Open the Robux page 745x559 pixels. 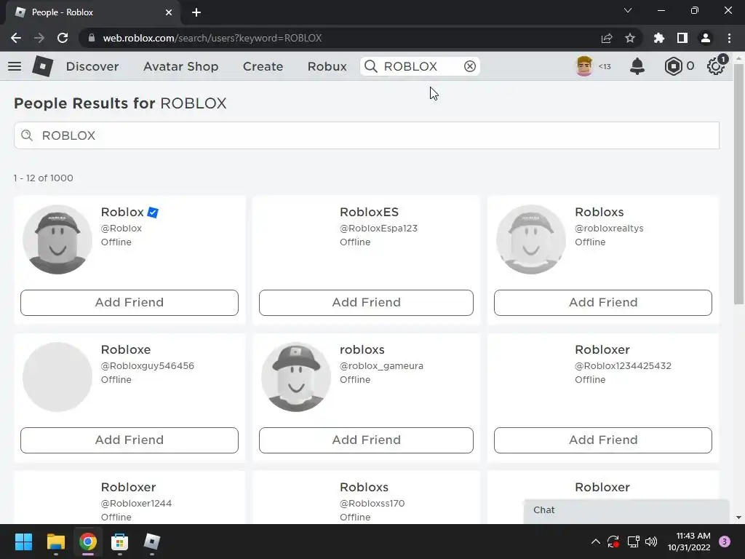[327, 66]
